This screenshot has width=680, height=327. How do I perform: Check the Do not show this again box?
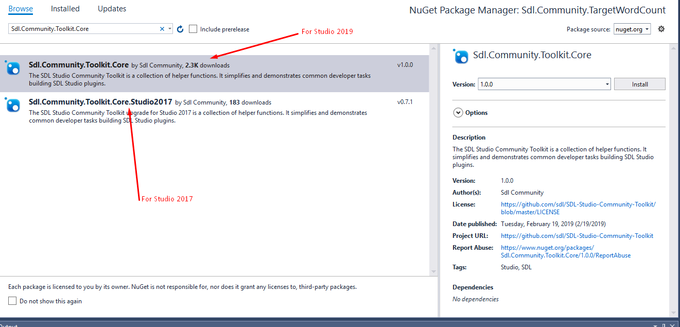pyautogui.click(x=12, y=301)
